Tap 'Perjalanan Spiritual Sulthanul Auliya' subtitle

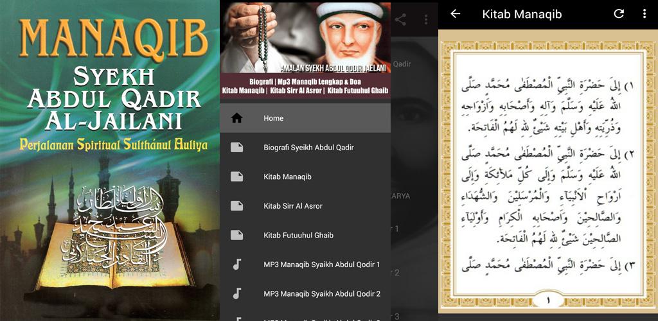tap(113, 144)
